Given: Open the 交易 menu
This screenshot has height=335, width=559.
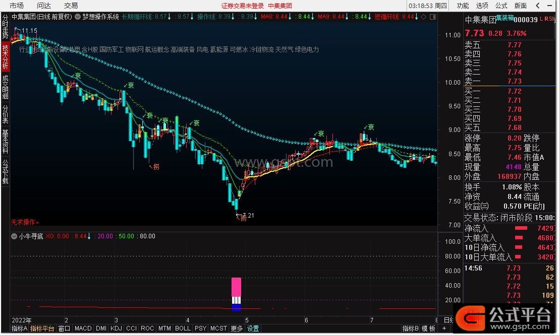Looking at the screenshot, I should (71, 6).
